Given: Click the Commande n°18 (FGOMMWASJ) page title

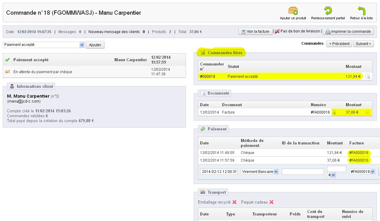Looking at the screenshot, I should 73,13.
